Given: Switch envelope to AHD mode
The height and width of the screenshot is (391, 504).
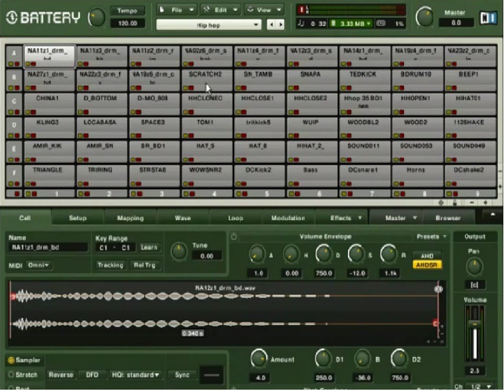Looking at the screenshot, I should pyautogui.click(x=427, y=256).
